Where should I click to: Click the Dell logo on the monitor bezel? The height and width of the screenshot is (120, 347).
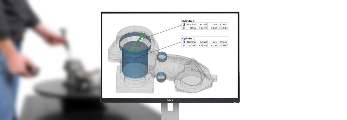(x=170, y=100)
